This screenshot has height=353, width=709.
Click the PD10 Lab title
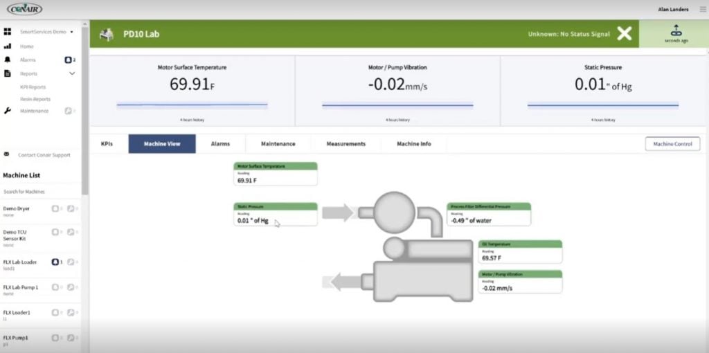pos(141,35)
